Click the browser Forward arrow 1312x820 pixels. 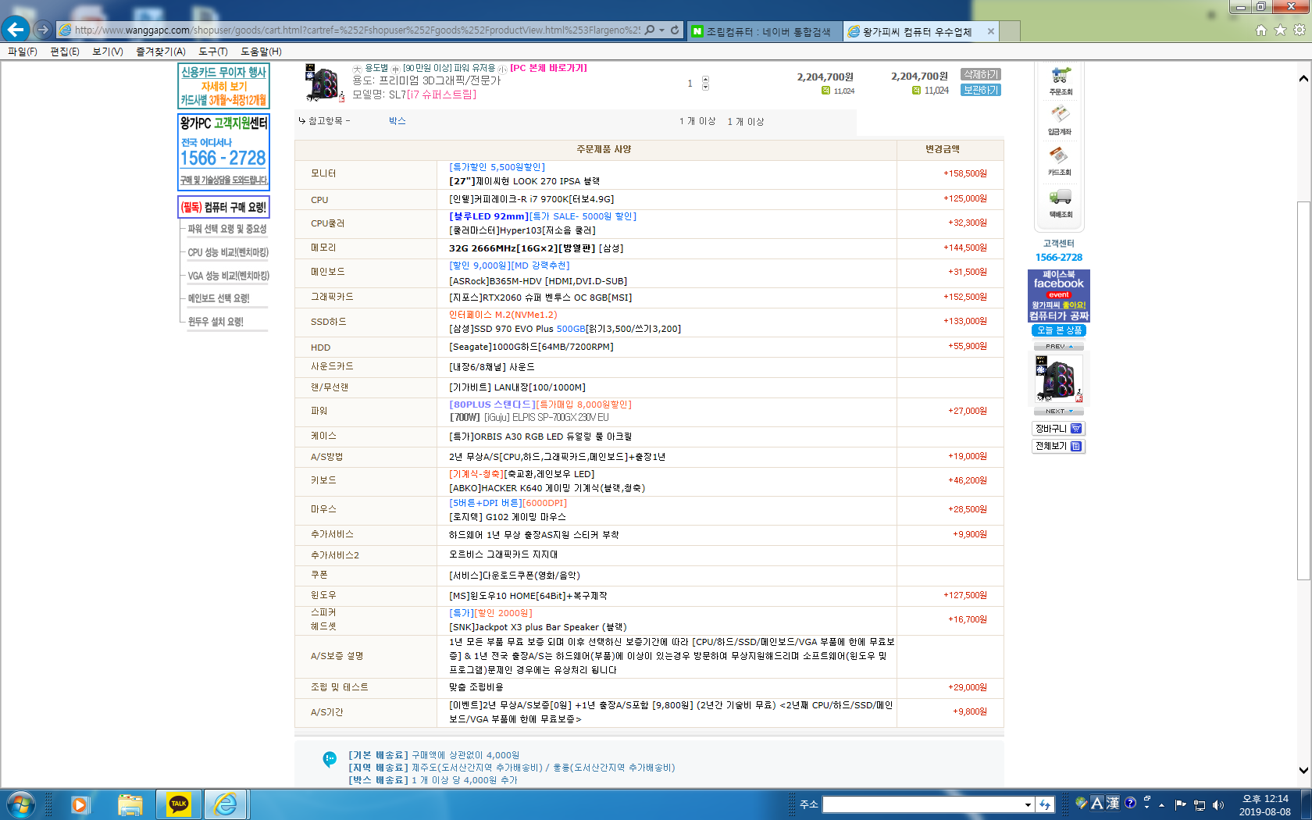tap(43, 30)
